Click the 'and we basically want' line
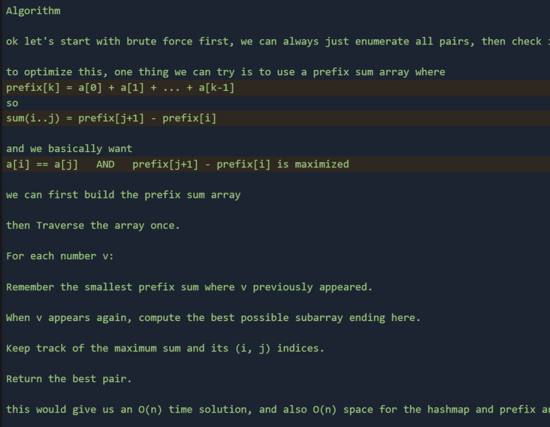Image resolution: width=550 pixels, height=427 pixels. tap(69, 149)
